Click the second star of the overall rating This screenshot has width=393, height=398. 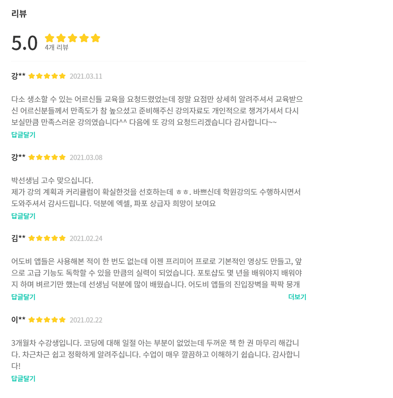[61, 38]
